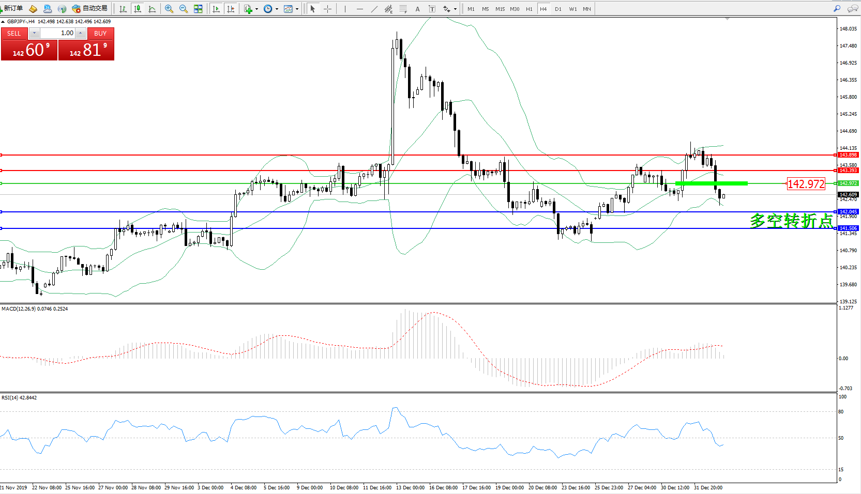Open the tile windows layout icon
This screenshot has height=494, width=861.
pos(198,9)
